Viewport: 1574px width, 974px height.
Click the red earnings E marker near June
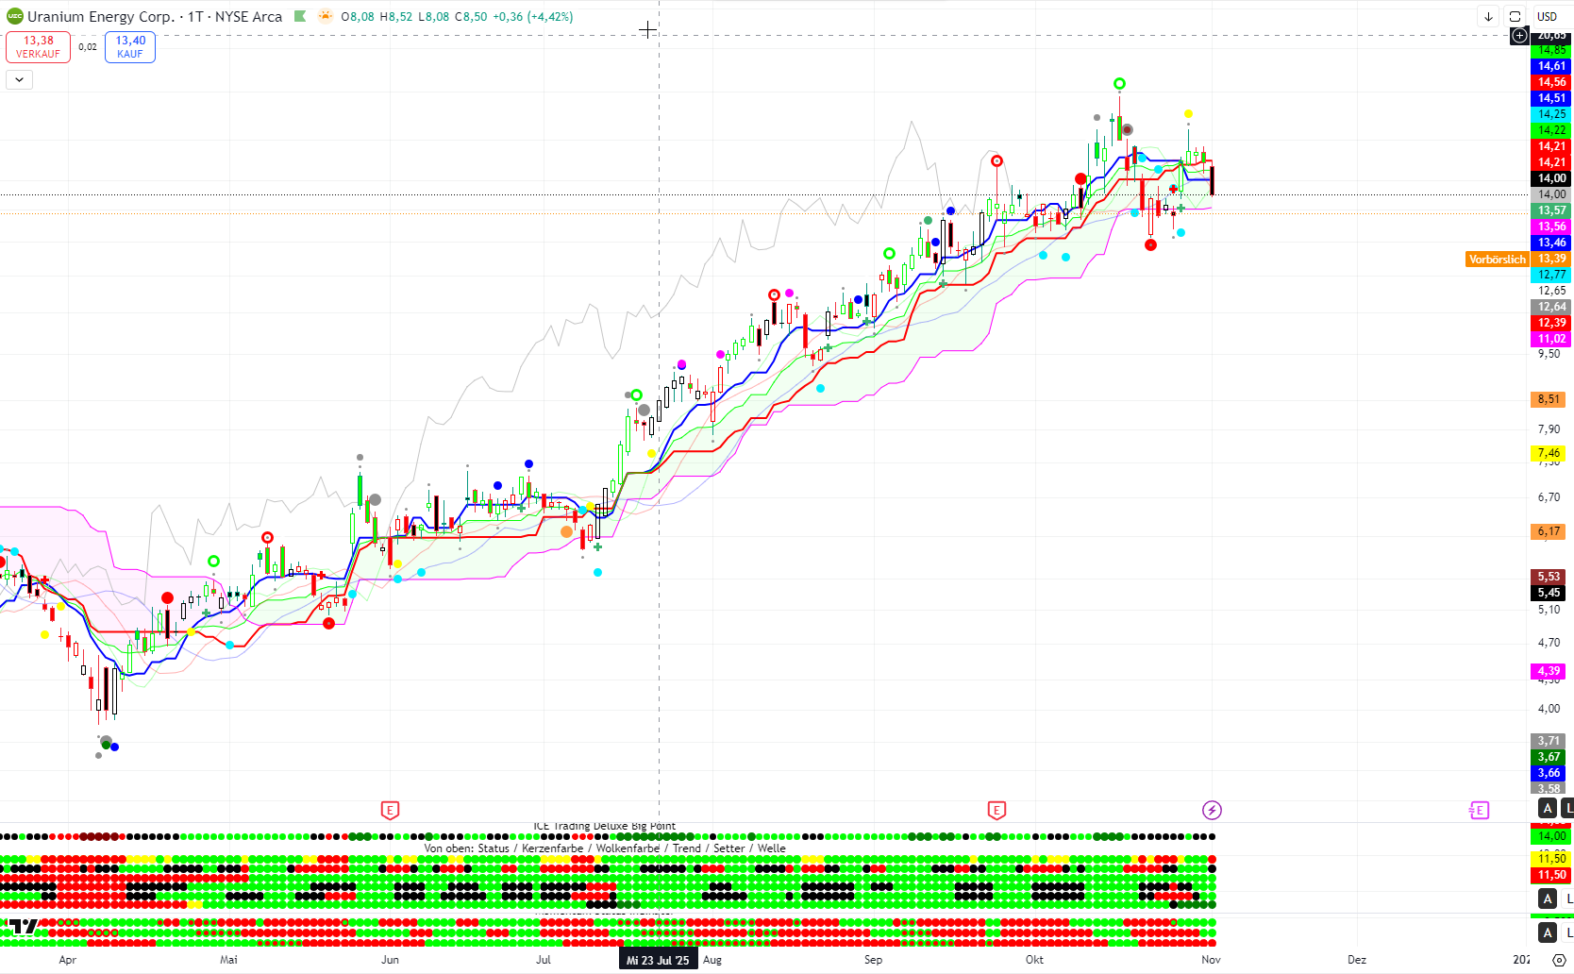390,810
